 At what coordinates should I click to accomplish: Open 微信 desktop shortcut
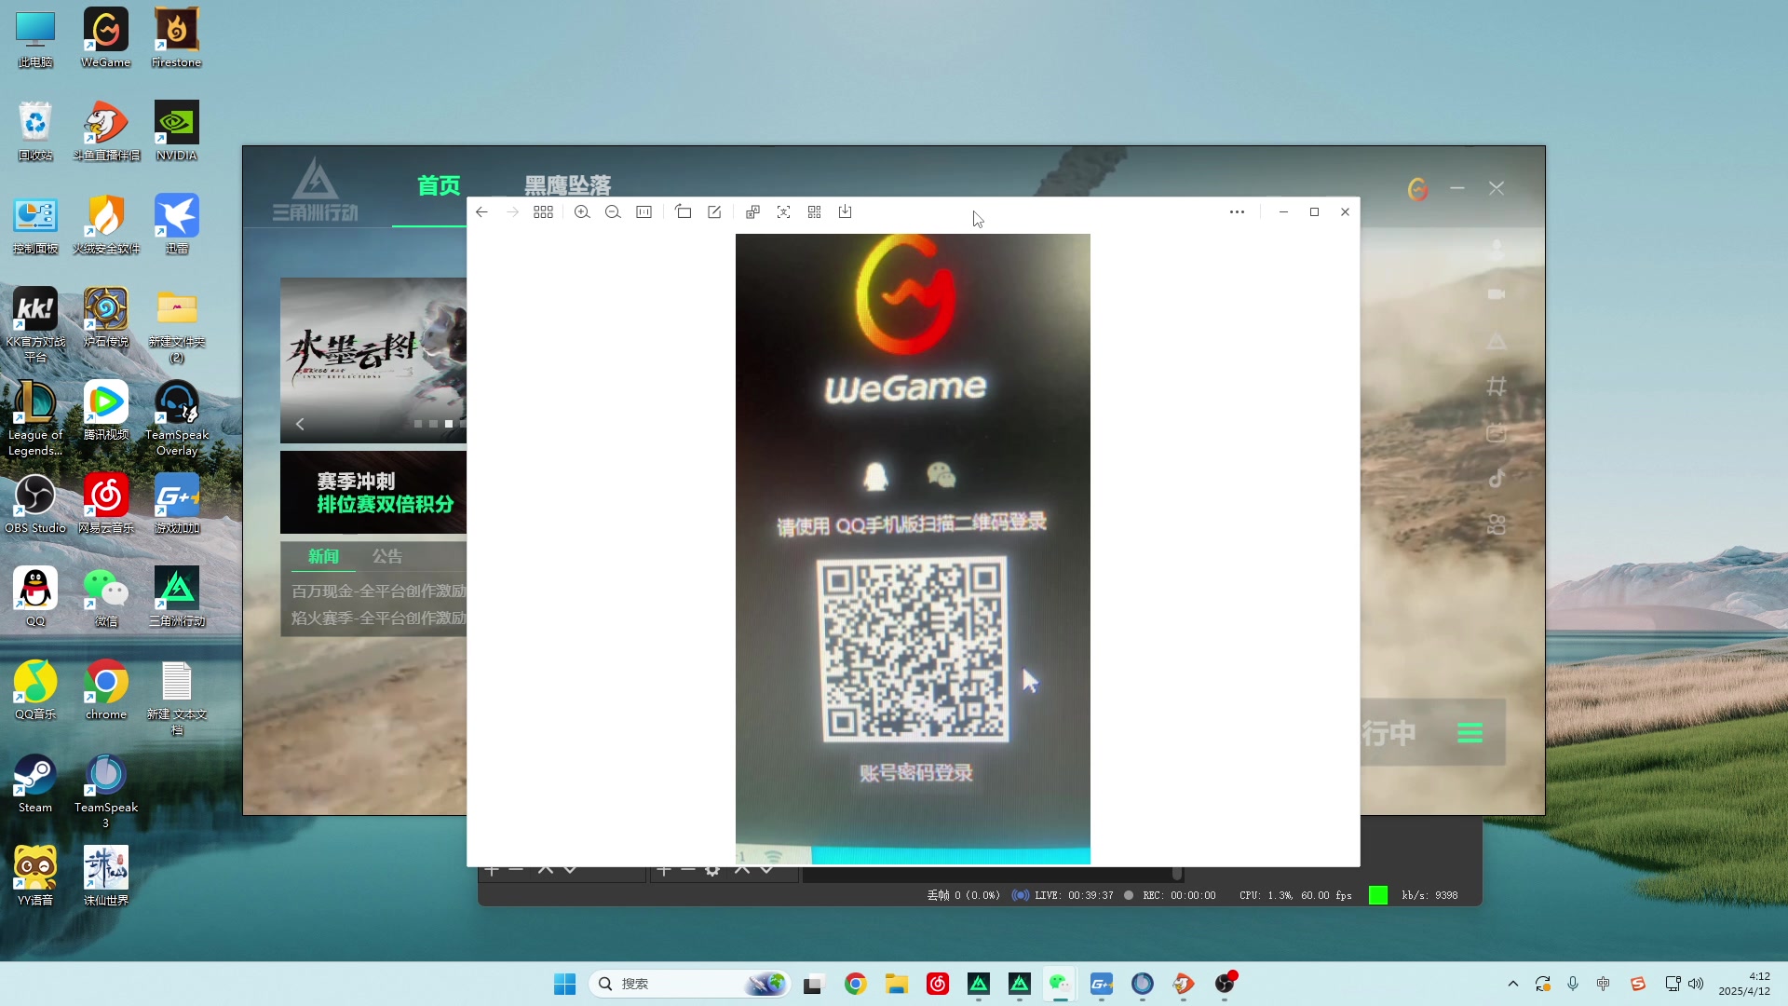click(x=106, y=597)
